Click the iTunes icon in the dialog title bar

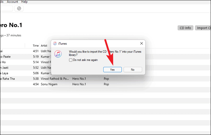click(55, 43)
